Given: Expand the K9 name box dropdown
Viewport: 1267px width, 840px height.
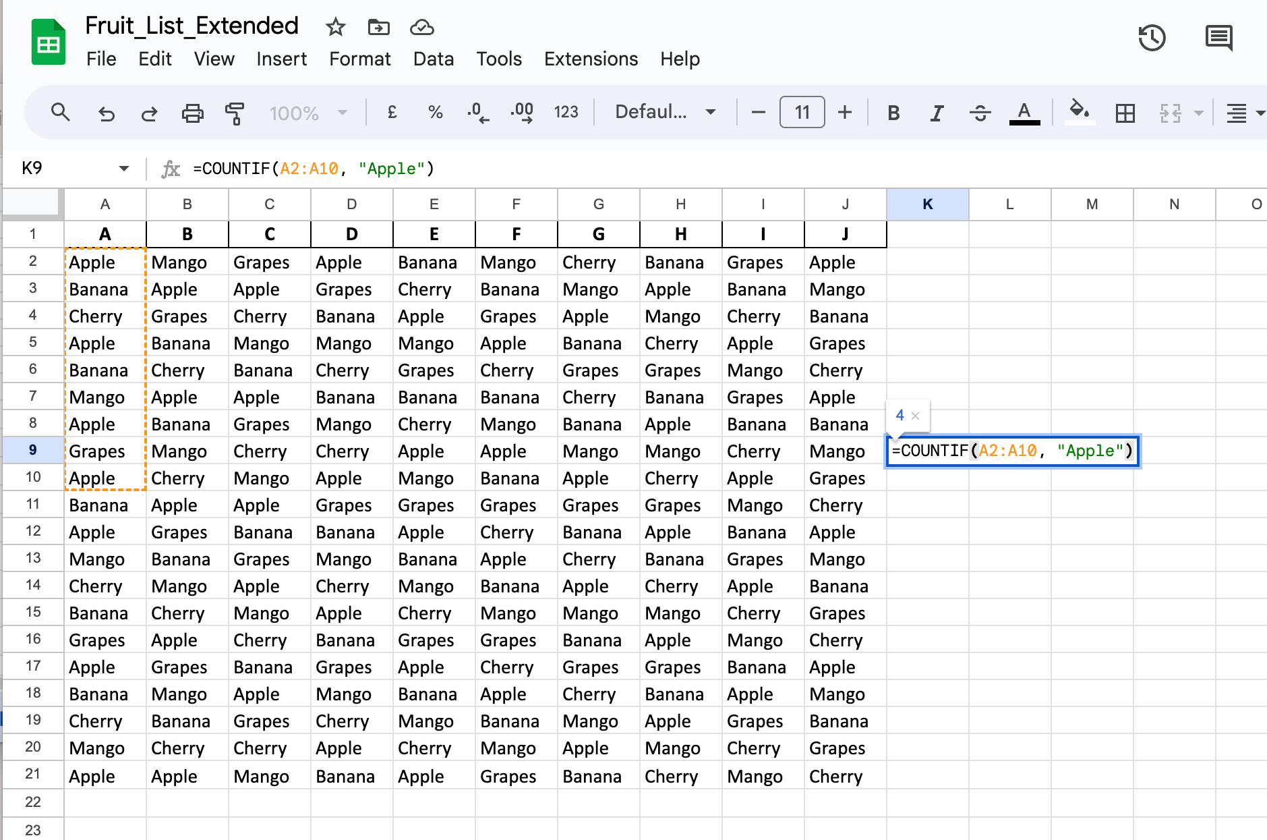Looking at the screenshot, I should 123,168.
